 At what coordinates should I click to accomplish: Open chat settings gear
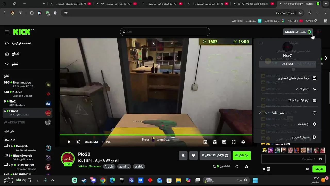tap(307, 169)
